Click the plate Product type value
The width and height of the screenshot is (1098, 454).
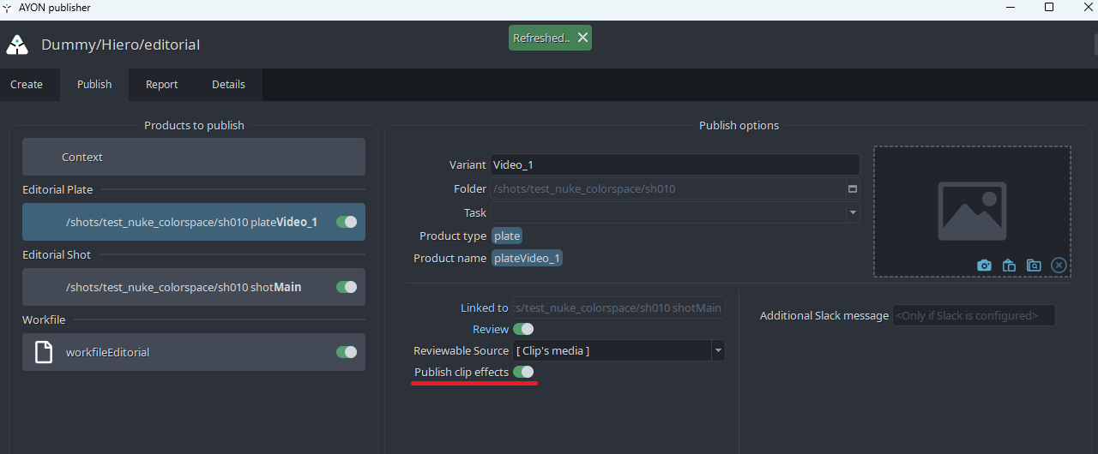click(x=506, y=236)
